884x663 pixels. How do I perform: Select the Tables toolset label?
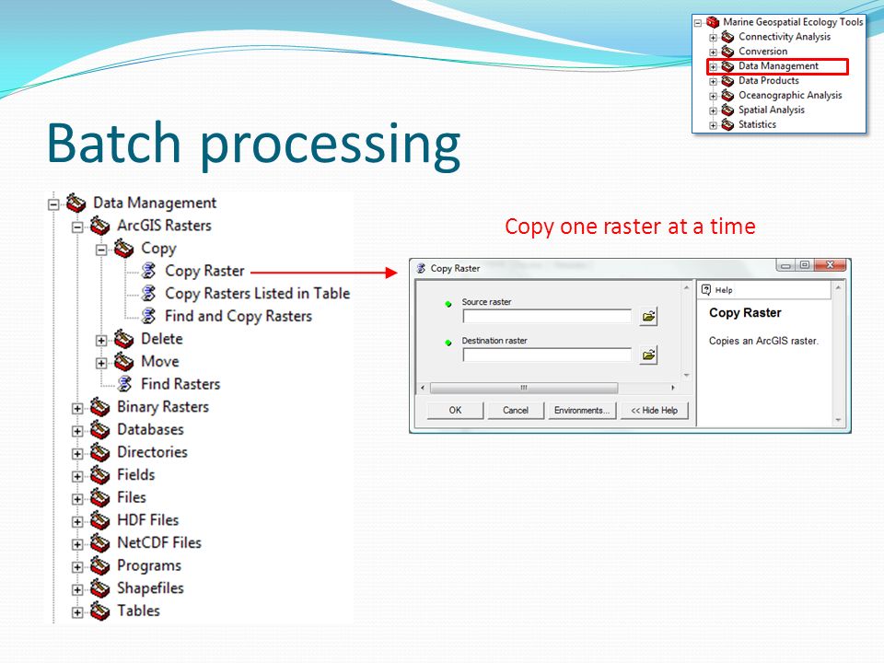pyautogui.click(x=138, y=611)
